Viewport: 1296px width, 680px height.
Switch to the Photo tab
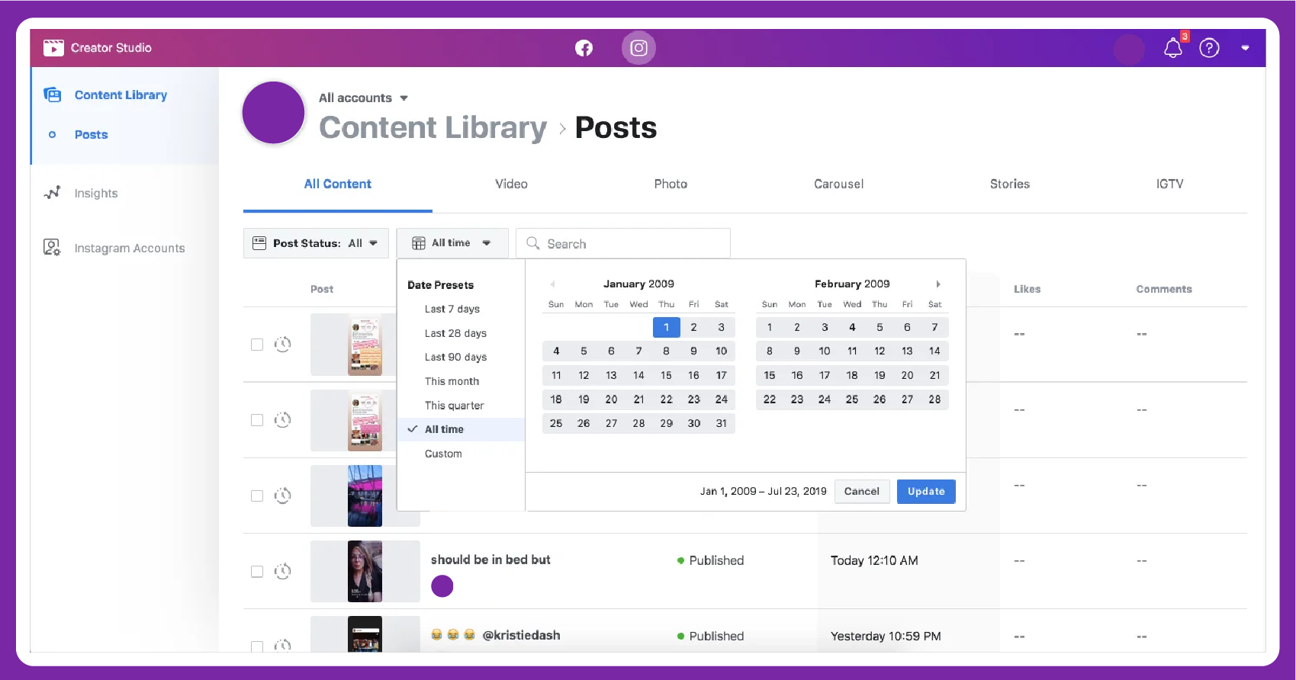[671, 184]
